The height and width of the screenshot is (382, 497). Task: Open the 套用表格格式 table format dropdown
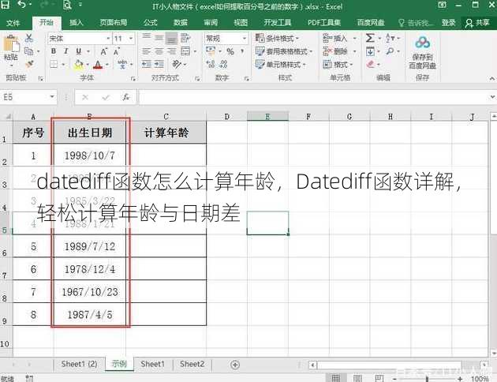coord(284,51)
